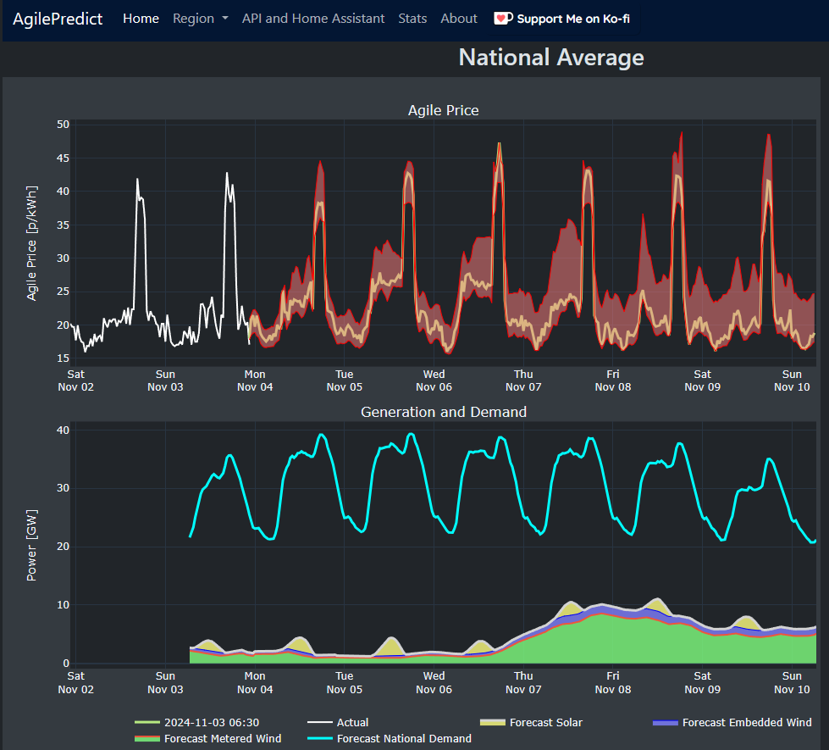Click the Agile Price [p/kWh] axis label
This screenshot has width=829, height=750.
pyautogui.click(x=31, y=243)
